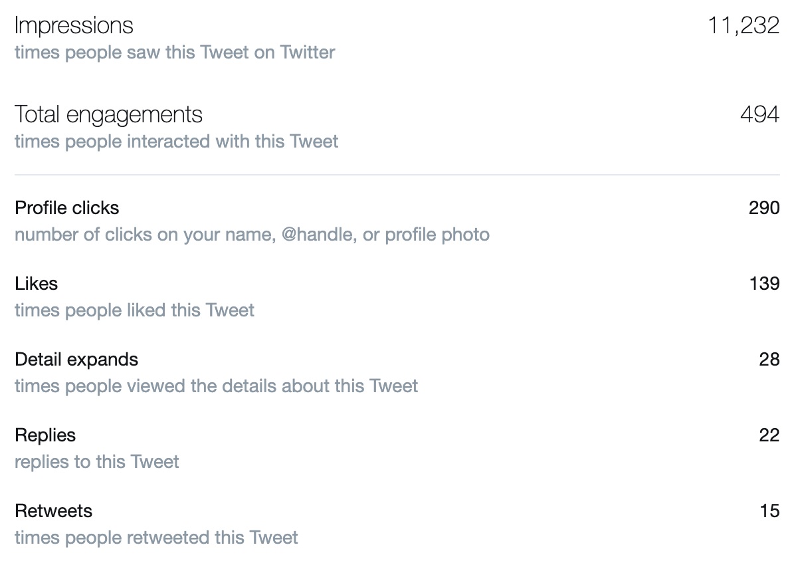Image resolution: width=796 pixels, height=573 pixels.
Task: Click the Total engagements label
Action: [x=108, y=115]
